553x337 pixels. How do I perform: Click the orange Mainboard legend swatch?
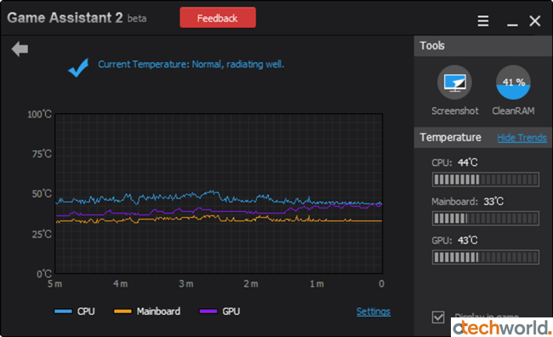point(123,311)
